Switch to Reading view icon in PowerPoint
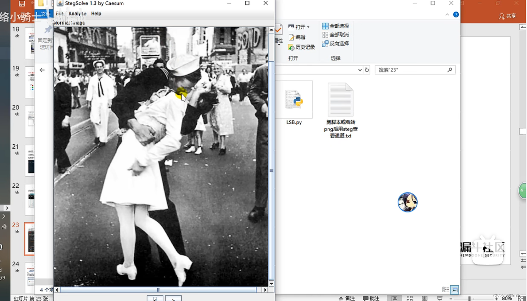Image resolution: width=527 pixels, height=301 pixels. (425, 298)
